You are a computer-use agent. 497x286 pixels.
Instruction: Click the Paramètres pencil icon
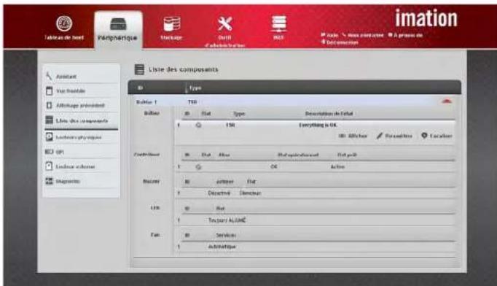click(x=380, y=136)
